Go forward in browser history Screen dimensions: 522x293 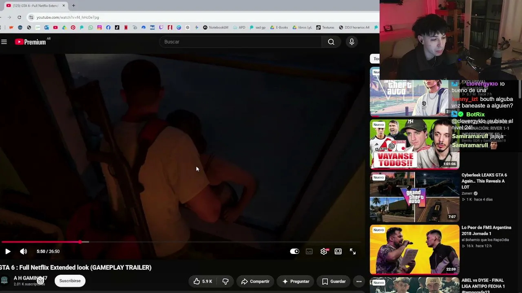tap(9, 17)
